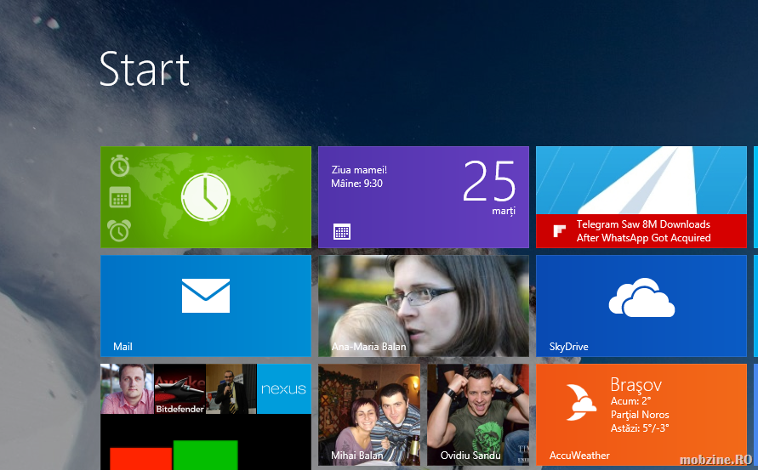Click the red block on the black tile
Screen dimensions: 758x470
coord(140,458)
